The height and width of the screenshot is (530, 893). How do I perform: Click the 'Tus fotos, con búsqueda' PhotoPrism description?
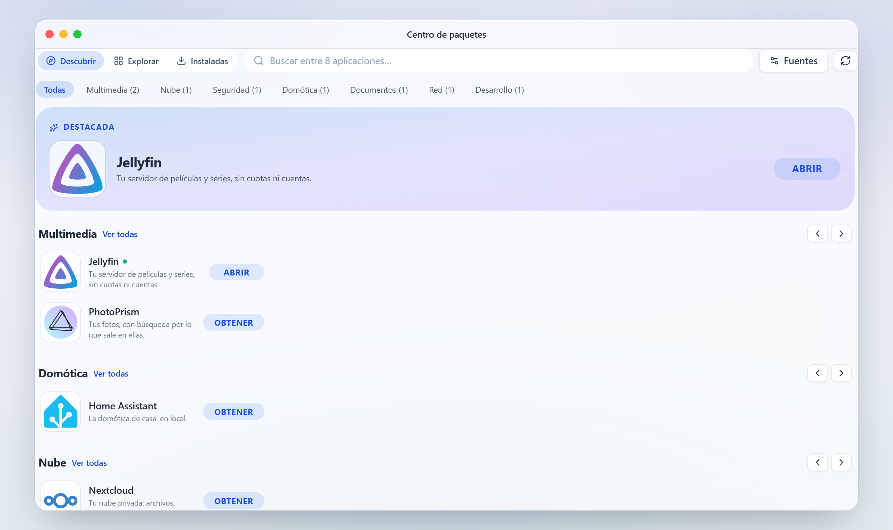pos(140,330)
